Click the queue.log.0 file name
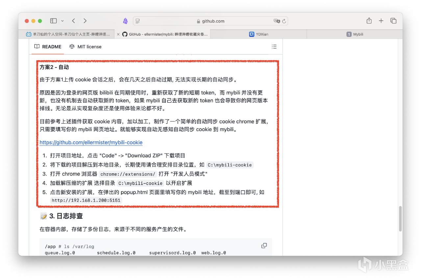Viewport: 421px width, 280px height. pos(60,253)
